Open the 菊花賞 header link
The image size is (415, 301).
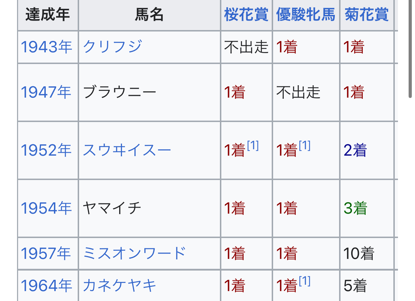366,15
